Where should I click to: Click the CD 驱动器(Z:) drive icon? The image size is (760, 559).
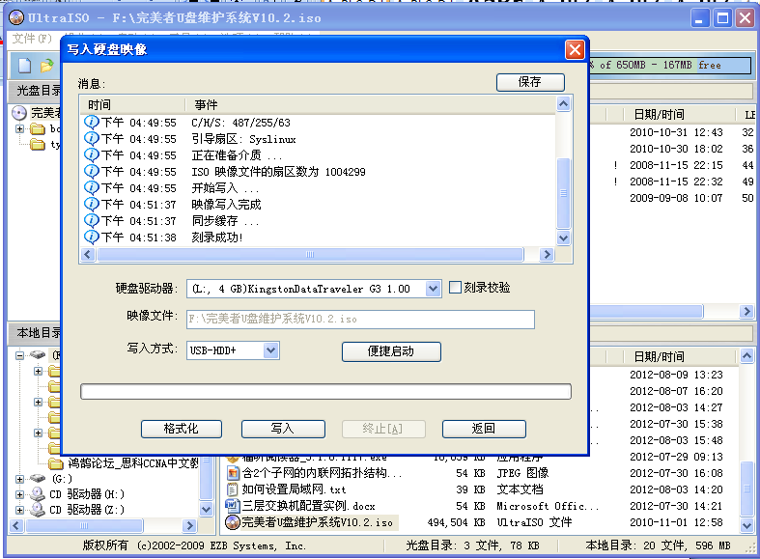point(38,510)
